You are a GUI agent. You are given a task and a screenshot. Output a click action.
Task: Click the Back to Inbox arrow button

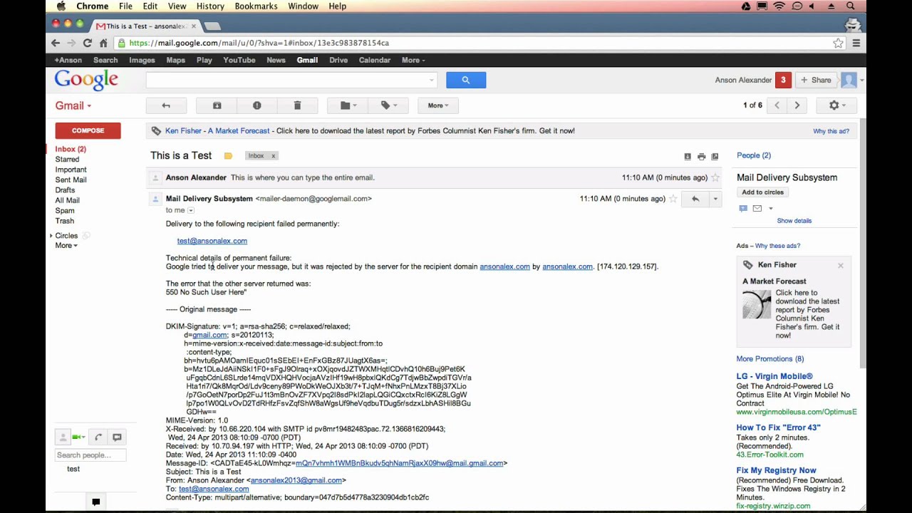(166, 105)
